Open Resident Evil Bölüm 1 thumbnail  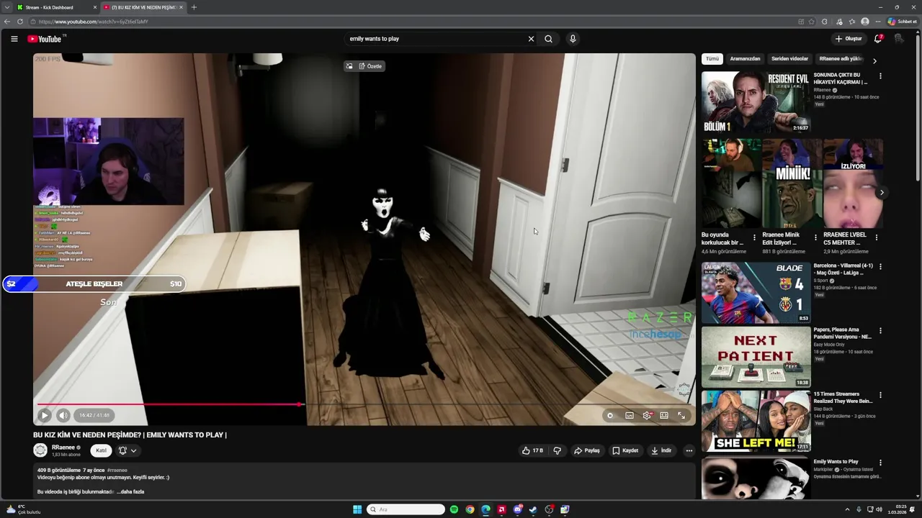756,102
